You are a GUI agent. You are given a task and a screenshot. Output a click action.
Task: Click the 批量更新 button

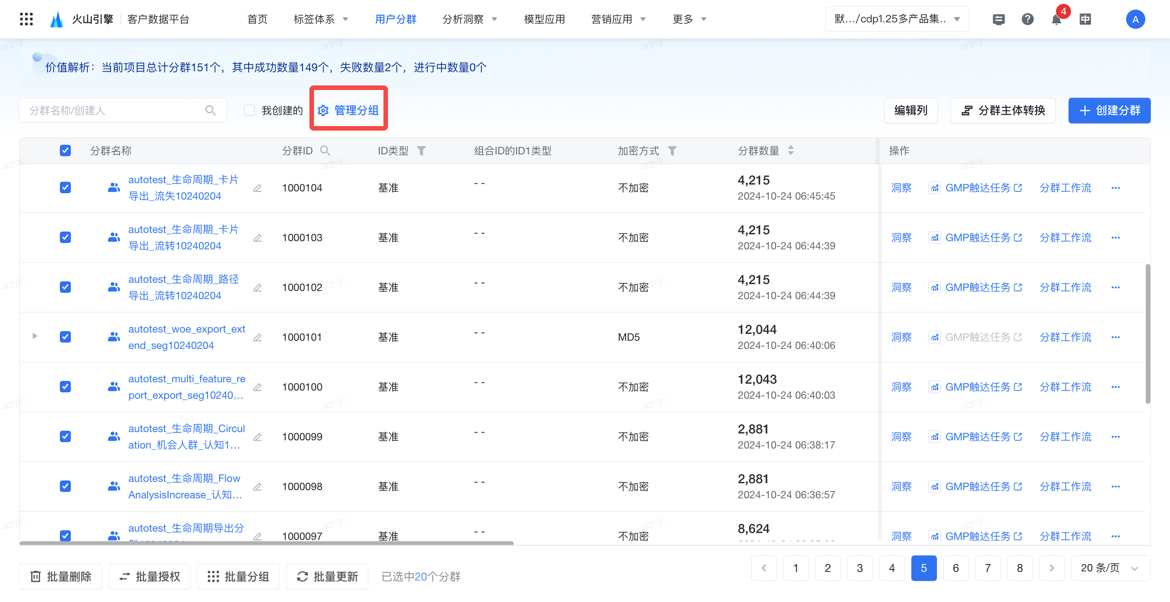pos(327,577)
